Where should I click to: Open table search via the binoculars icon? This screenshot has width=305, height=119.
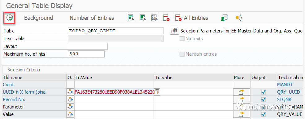click(174, 31)
